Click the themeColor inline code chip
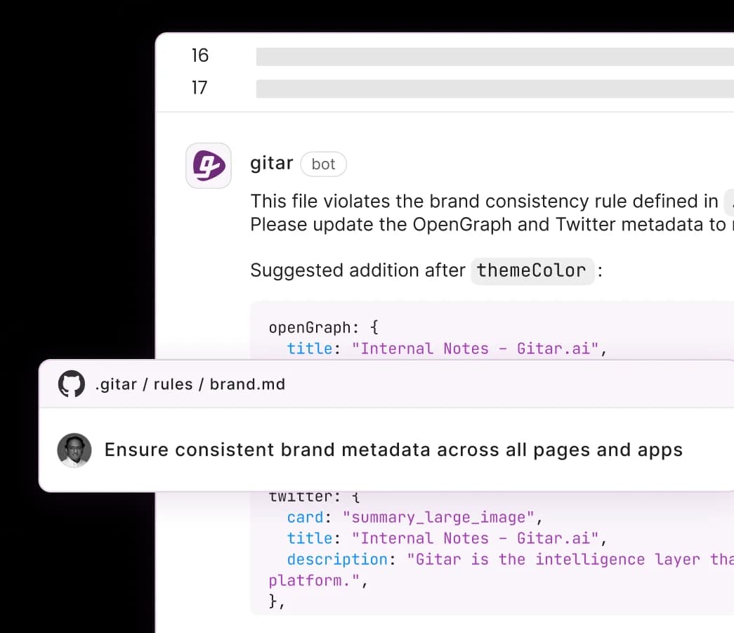 tap(532, 270)
